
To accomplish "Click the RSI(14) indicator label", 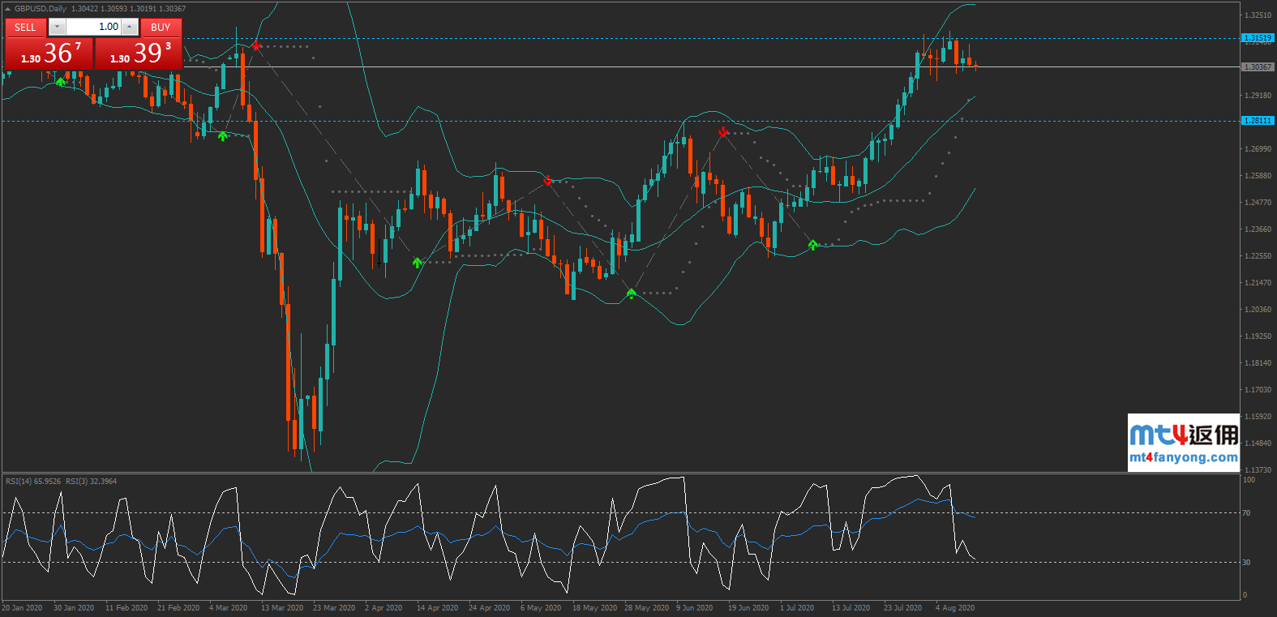I will pos(32,482).
